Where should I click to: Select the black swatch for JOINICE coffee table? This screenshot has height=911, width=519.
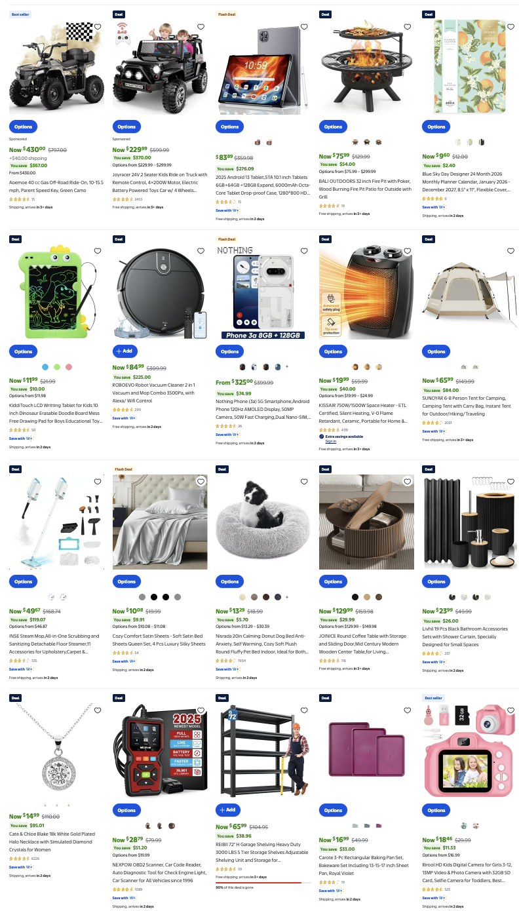355,597
